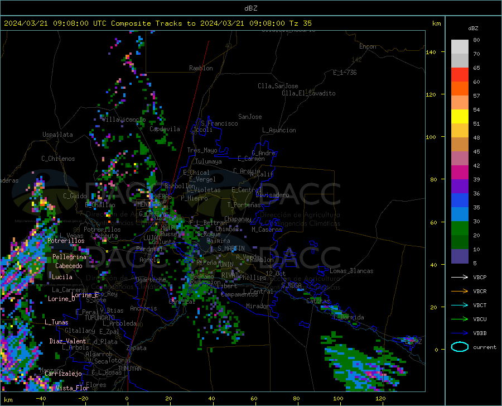The height and width of the screenshot is (406, 502).
Task: Click the E_1-736 map label
Action: pyautogui.click(x=345, y=73)
